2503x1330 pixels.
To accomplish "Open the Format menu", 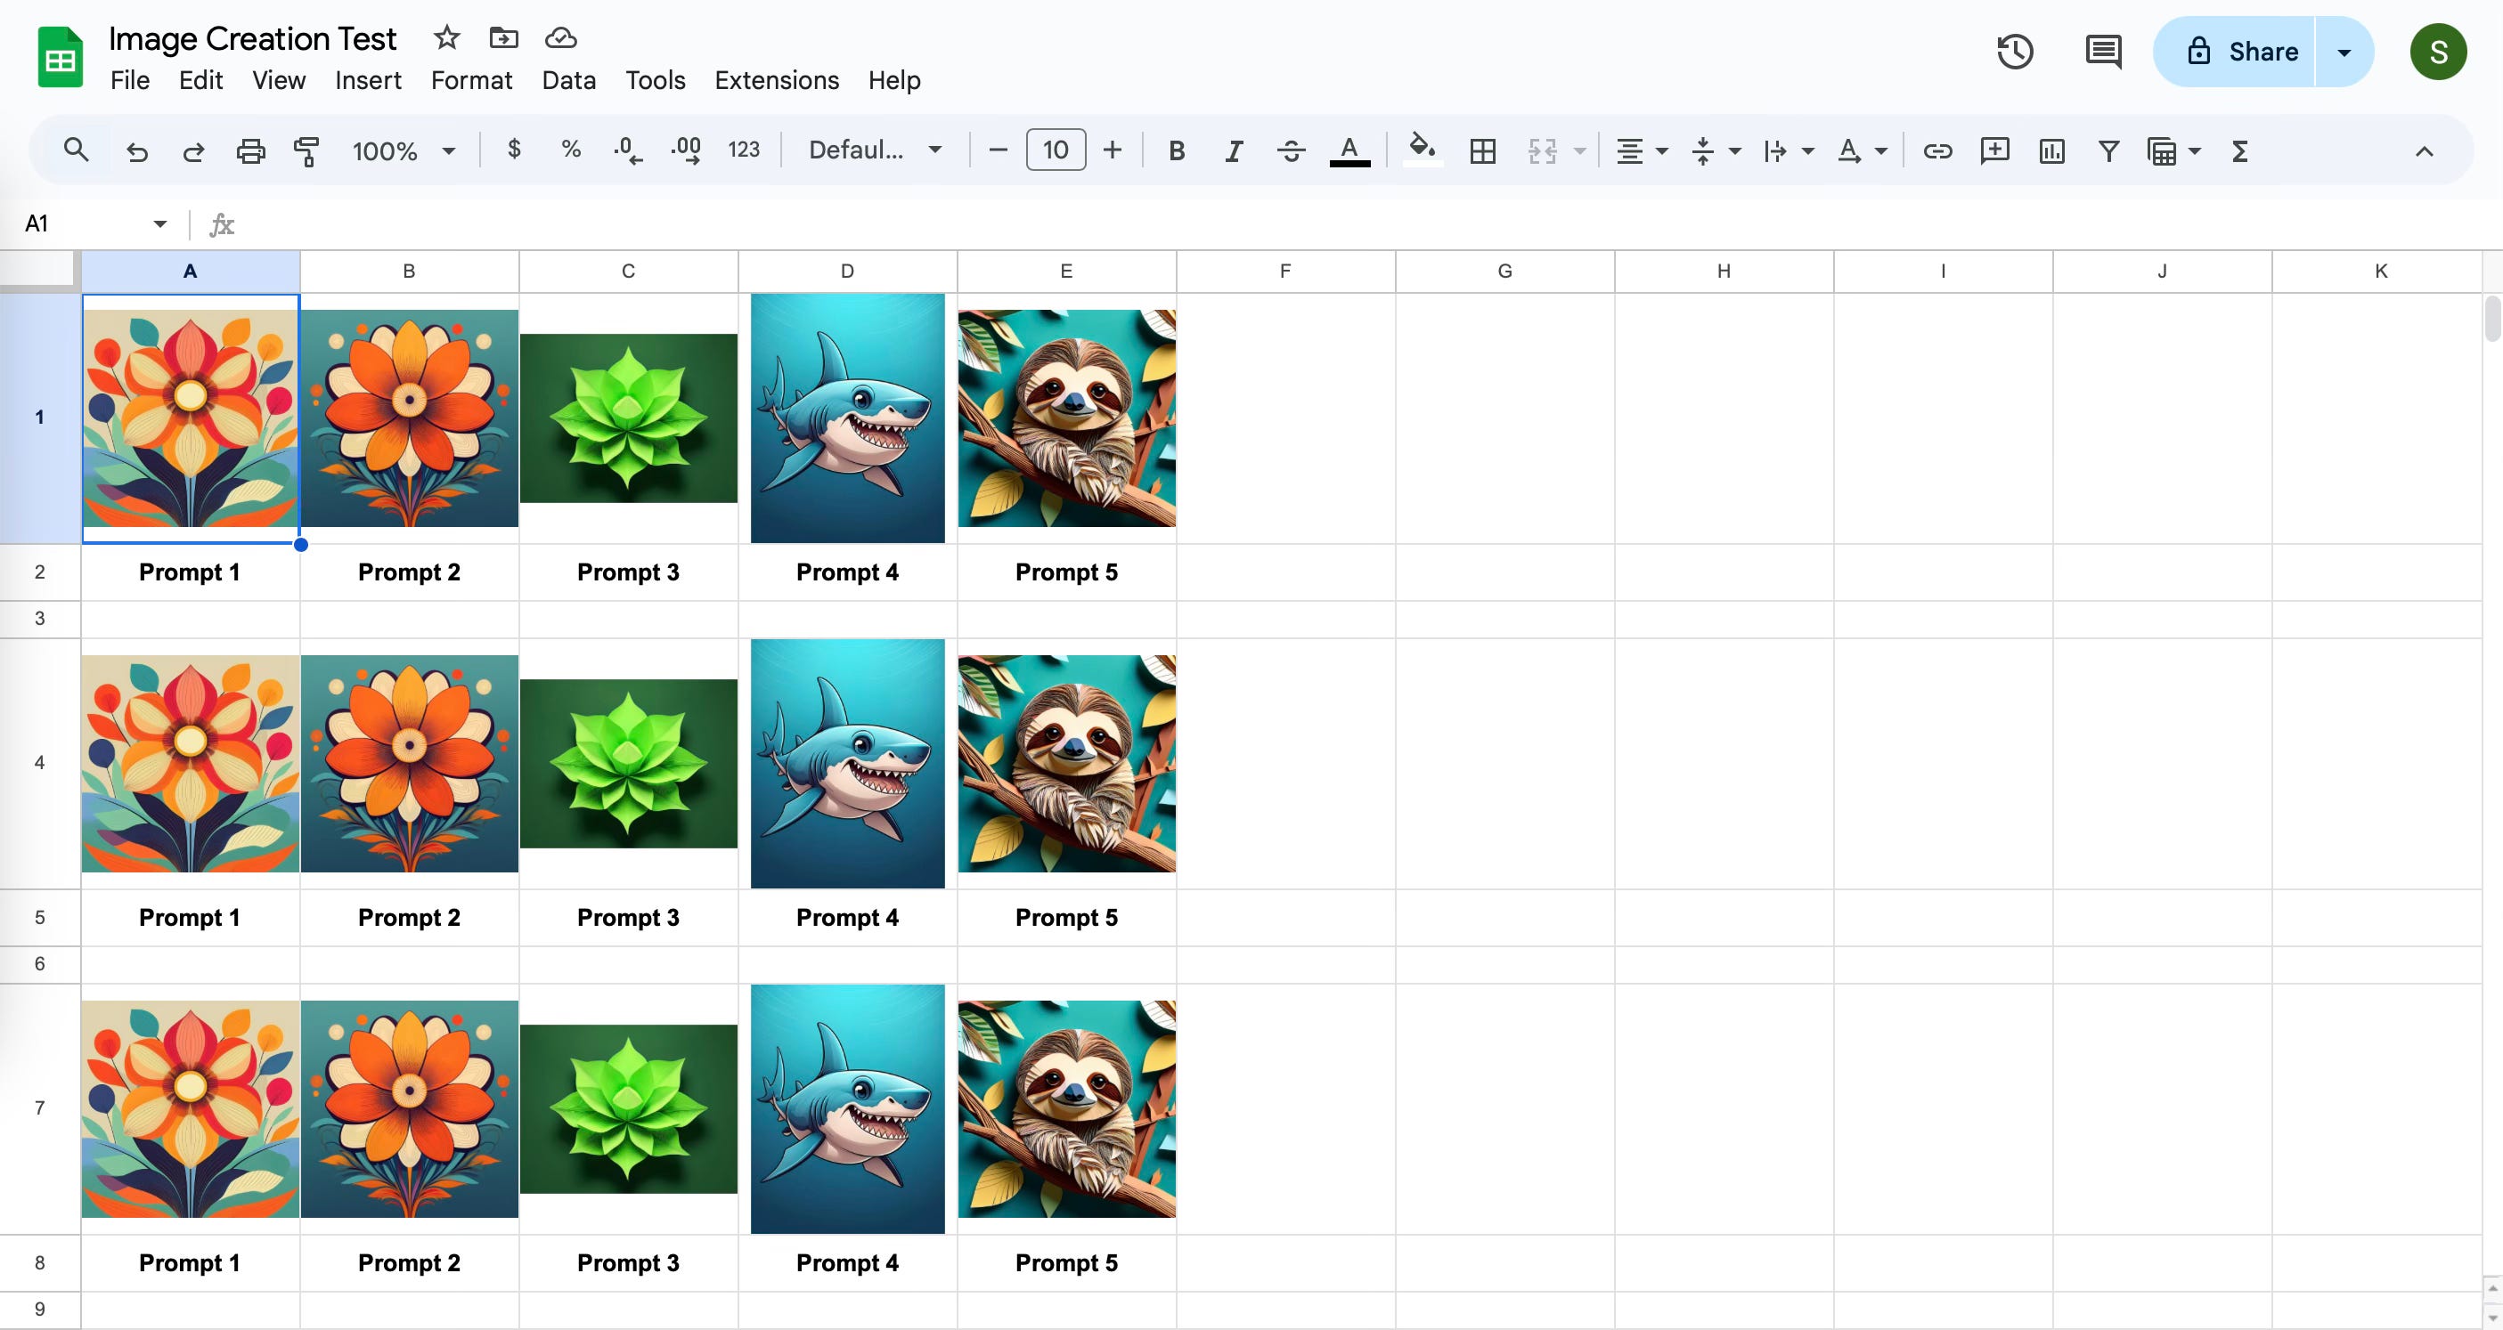I will (471, 79).
